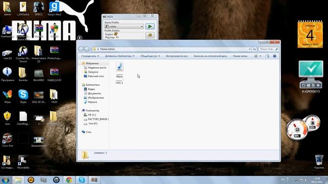Toggle the preview pane
328x184 pixels.
pyautogui.click(x=268, y=56)
